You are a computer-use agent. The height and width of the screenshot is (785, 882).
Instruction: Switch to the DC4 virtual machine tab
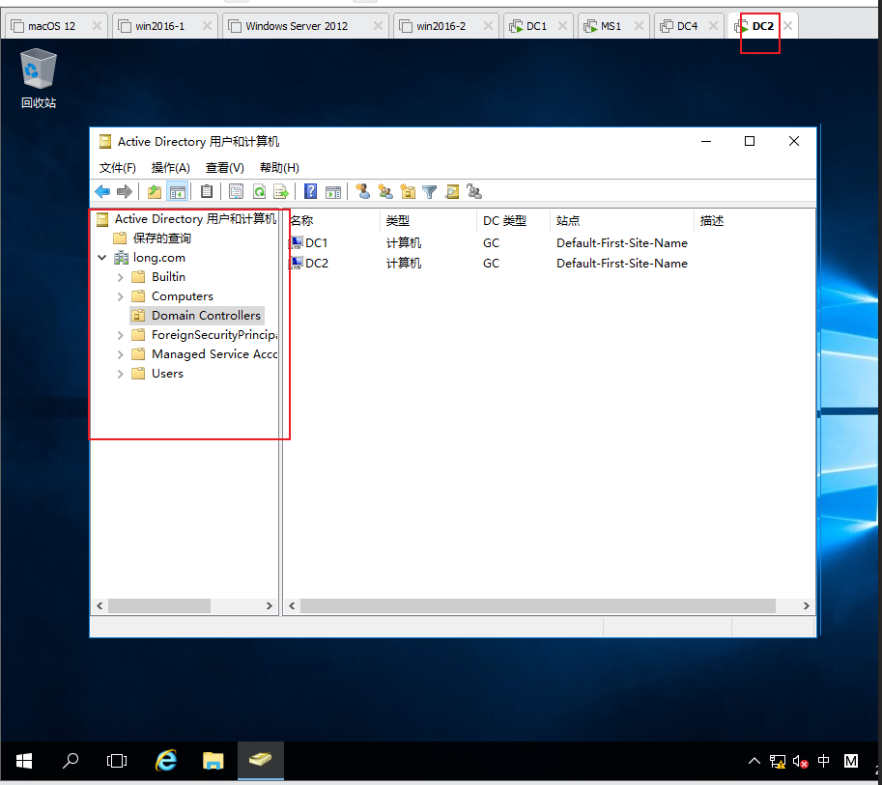(687, 26)
